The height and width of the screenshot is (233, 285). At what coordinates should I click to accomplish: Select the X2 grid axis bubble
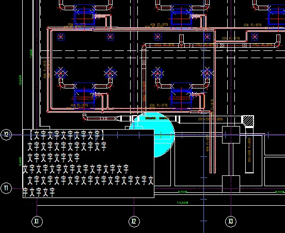point(134,221)
